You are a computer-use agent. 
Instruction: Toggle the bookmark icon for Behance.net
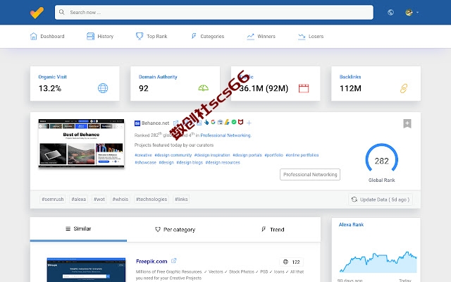click(407, 124)
